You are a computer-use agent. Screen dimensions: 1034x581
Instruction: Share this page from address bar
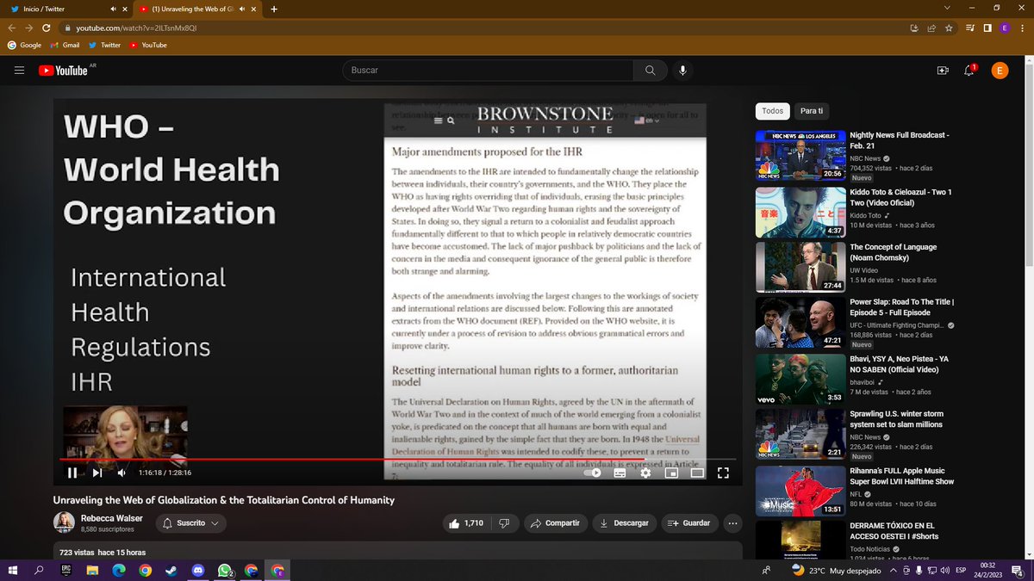click(x=931, y=28)
